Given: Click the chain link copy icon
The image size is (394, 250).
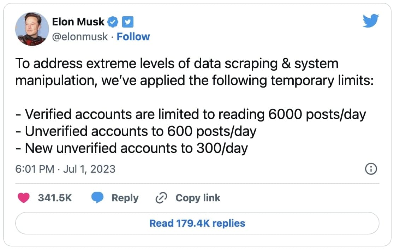Looking at the screenshot, I should pos(161,198).
